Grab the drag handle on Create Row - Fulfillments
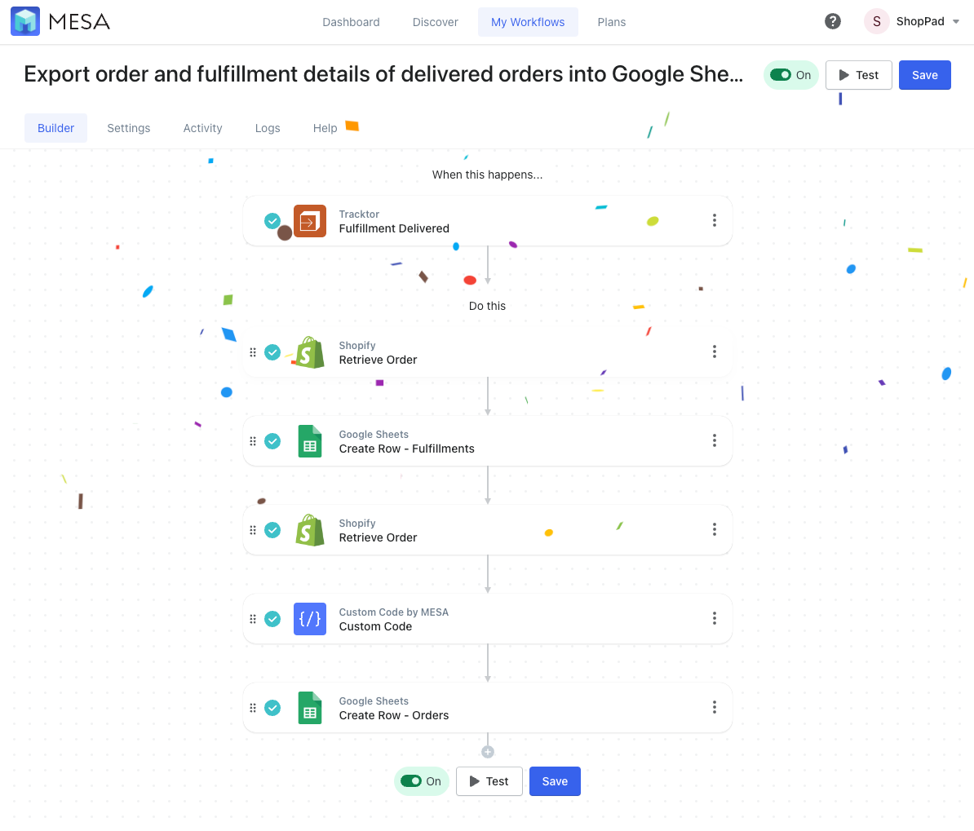 click(x=253, y=441)
